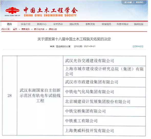Open 表彰奖励 in the navigation bar

(x=90, y=24)
